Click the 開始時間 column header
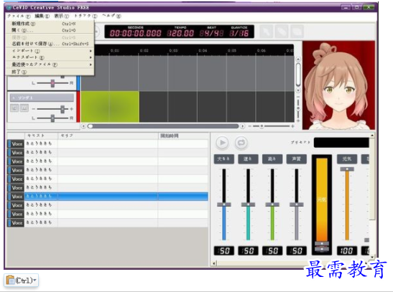 [183, 136]
